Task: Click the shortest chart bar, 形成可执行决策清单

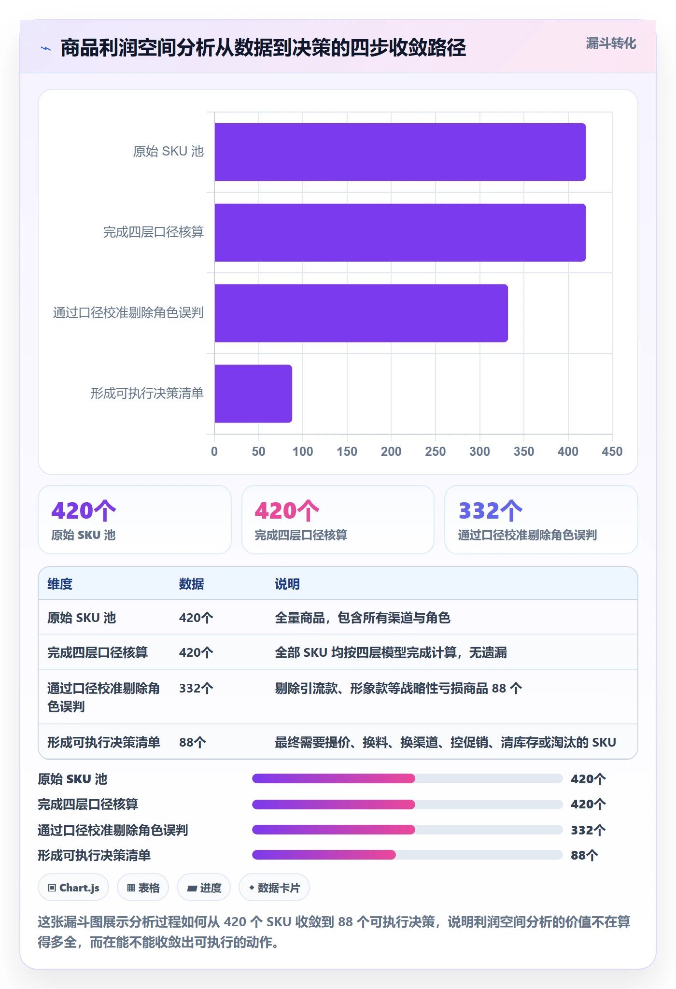Action: coord(253,394)
